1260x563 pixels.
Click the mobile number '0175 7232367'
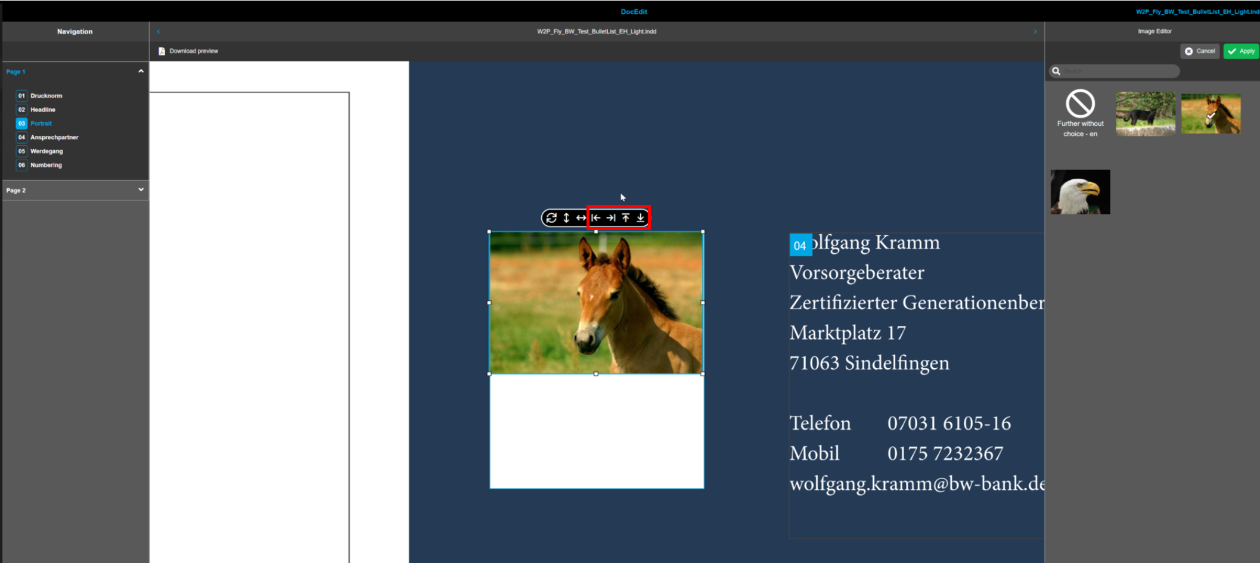pos(945,454)
